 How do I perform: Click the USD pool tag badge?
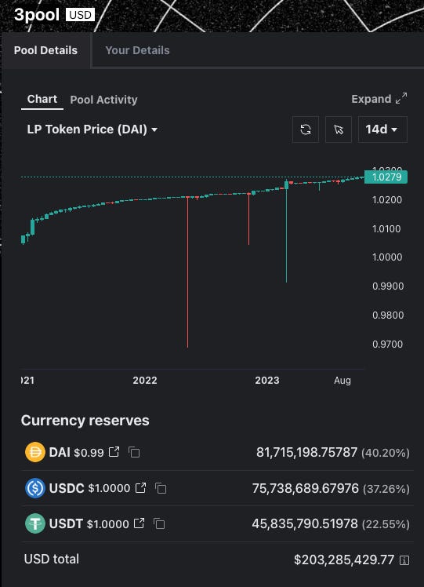click(x=80, y=15)
